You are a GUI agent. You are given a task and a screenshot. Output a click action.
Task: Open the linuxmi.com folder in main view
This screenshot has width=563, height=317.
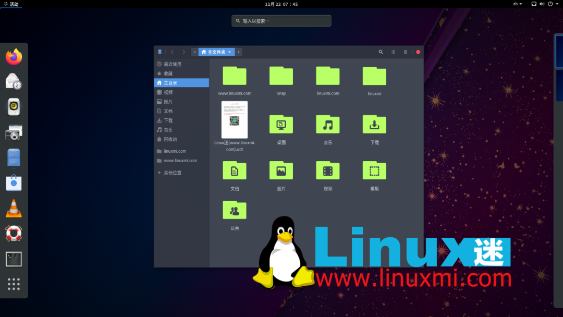tap(328, 76)
